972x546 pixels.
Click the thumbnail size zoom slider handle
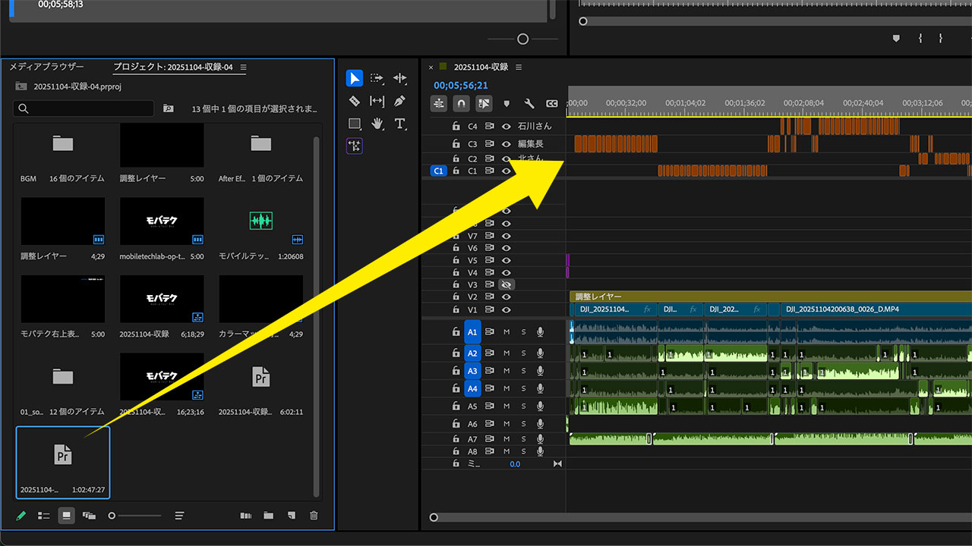[112, 516]
